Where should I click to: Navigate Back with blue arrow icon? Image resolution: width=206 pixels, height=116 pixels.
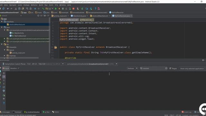click(35, 9)
